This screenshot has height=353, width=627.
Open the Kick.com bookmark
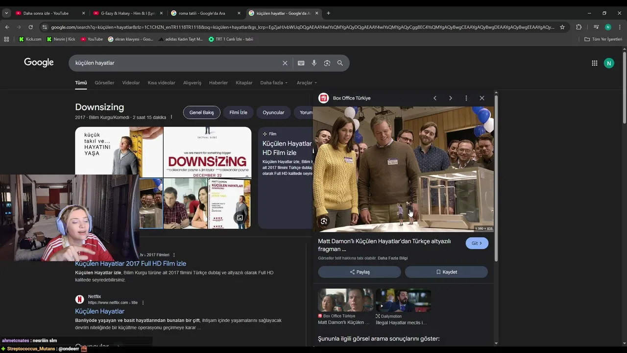tap(30, 39)
